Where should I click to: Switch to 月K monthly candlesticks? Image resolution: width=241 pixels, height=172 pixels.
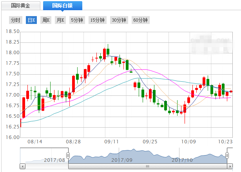click(60, 20)
